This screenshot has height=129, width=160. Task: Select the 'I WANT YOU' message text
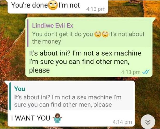point(31,118)
